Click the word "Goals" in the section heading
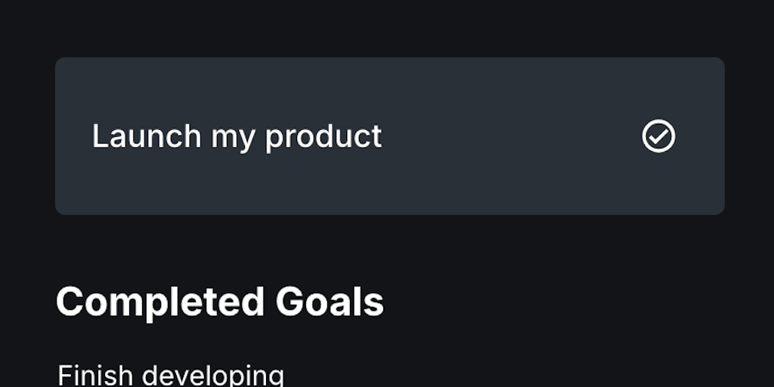The width and height of the screenshot is (774, 387). [330, 302]
